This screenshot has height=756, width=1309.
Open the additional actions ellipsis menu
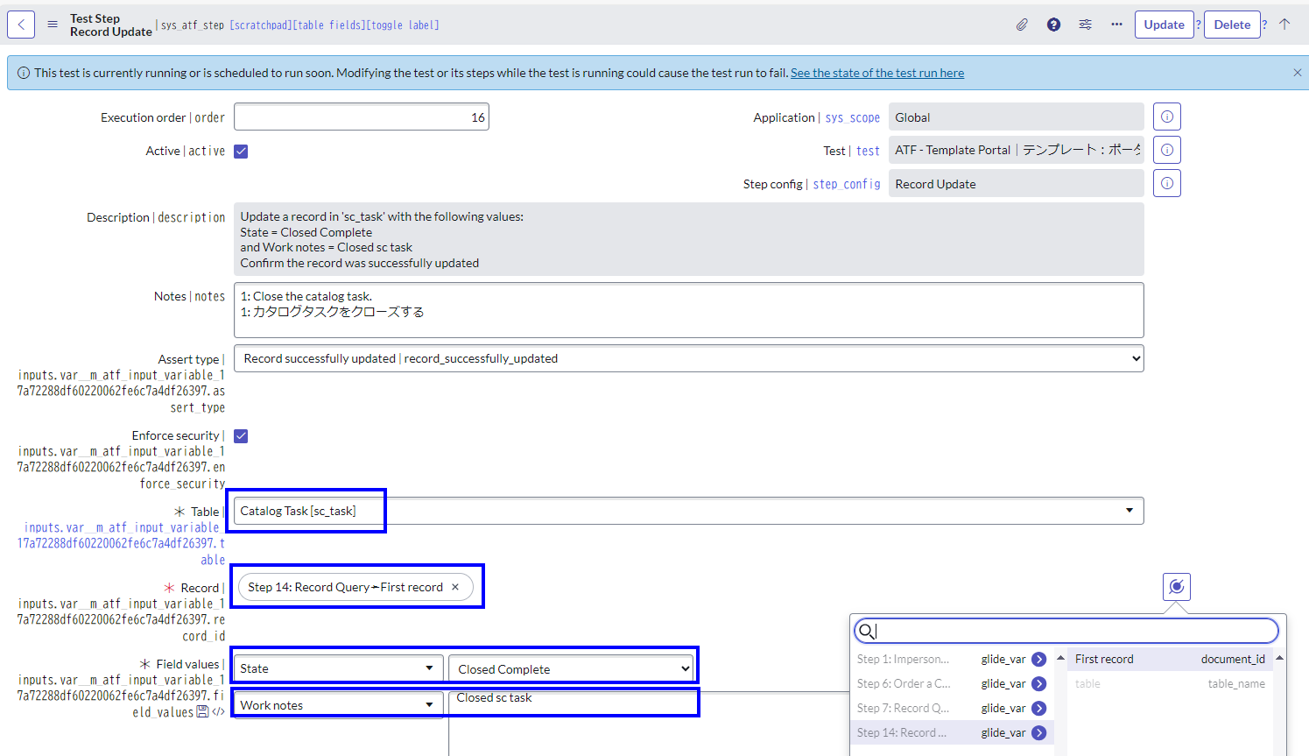1116,24
